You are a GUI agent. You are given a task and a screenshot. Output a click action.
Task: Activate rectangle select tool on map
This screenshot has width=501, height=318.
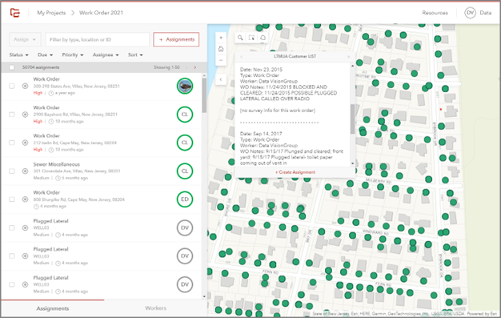tap(251, 38)
